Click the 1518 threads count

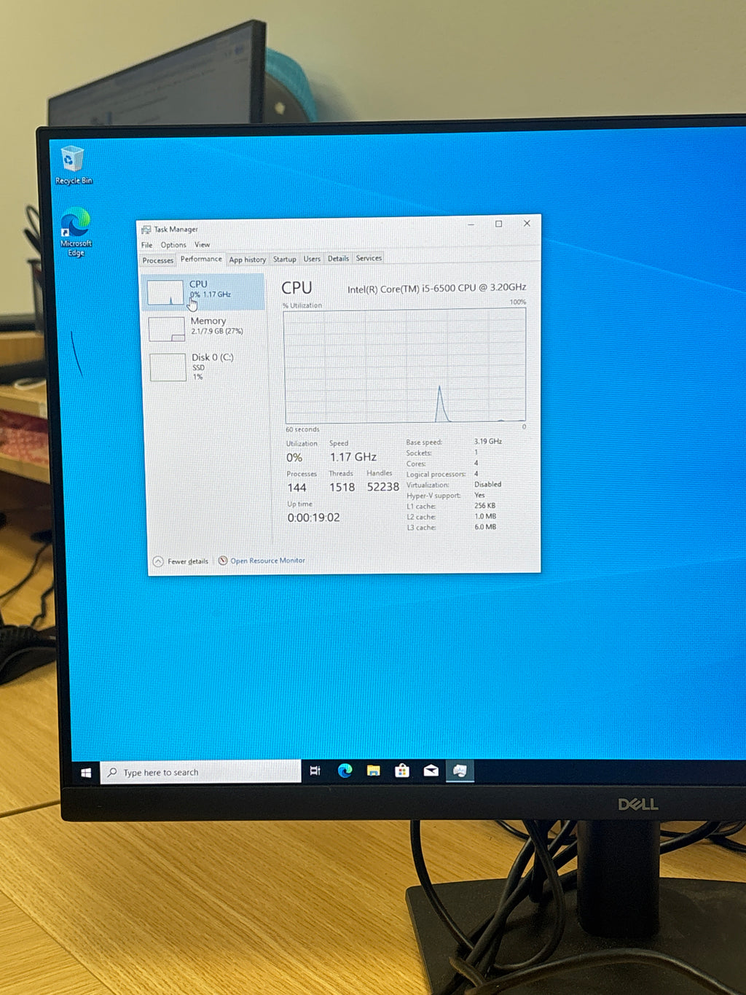[x=342, y=487]
